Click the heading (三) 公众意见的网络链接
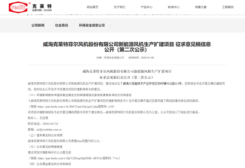Image resolution: width=245 pixels, height=168 pixels. tap(46, 147)
